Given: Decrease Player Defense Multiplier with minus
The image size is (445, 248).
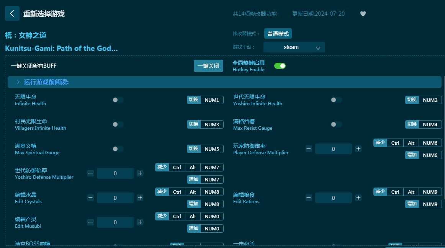Looking at the screenshot, I should click(x=309, y=149).
